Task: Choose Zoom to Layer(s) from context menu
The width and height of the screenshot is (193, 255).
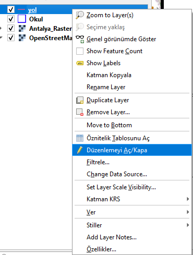Action: click(132, 15)
